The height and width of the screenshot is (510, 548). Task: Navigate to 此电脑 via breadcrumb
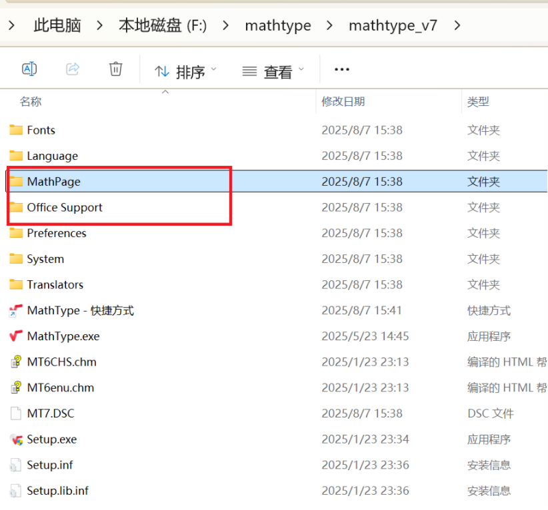57,25
